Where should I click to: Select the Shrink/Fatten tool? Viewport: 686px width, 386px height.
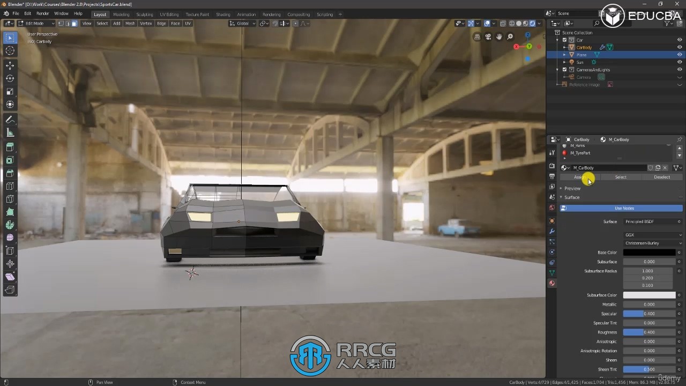pyautogui.click(x=10, y=264)
